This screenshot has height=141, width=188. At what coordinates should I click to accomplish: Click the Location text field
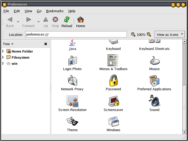point(76,34)
